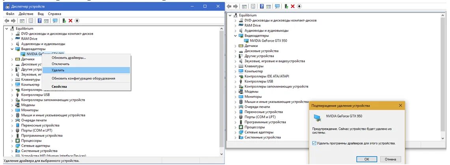Click the blue Help question-mark icon in the titled Диспетчер устройств window

pos(40,21)
